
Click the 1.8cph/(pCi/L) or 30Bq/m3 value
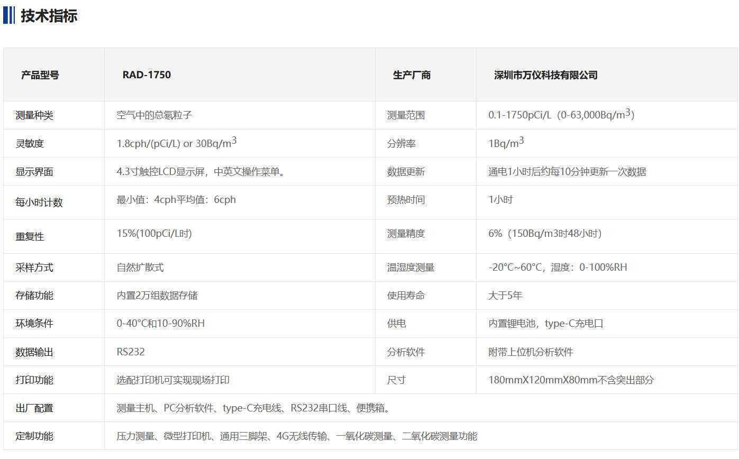[177, 143]
